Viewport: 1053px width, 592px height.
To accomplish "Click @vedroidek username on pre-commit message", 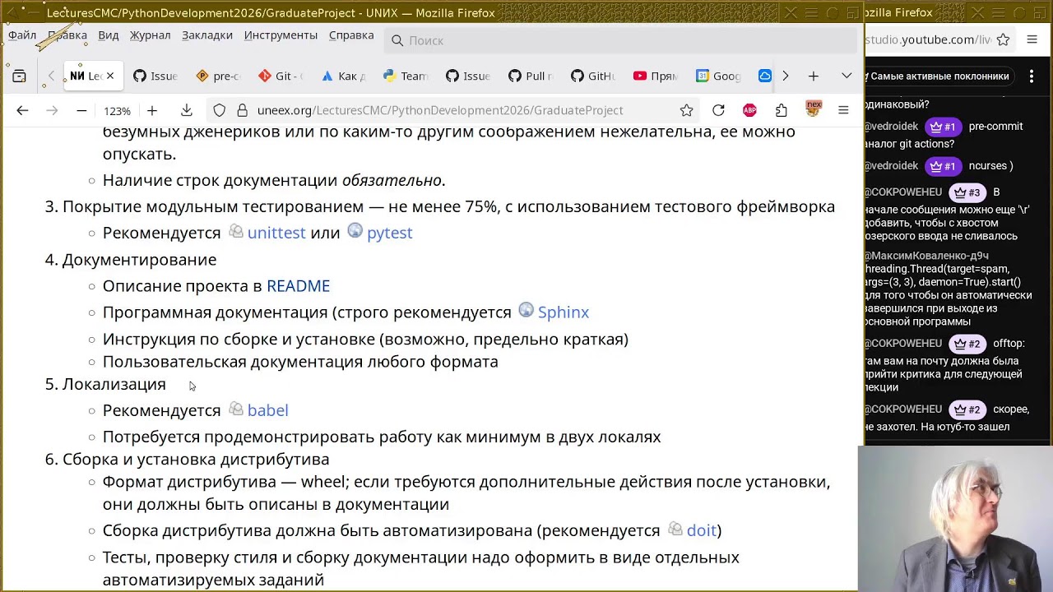I will pyautogui.click(x=892, y=127).
